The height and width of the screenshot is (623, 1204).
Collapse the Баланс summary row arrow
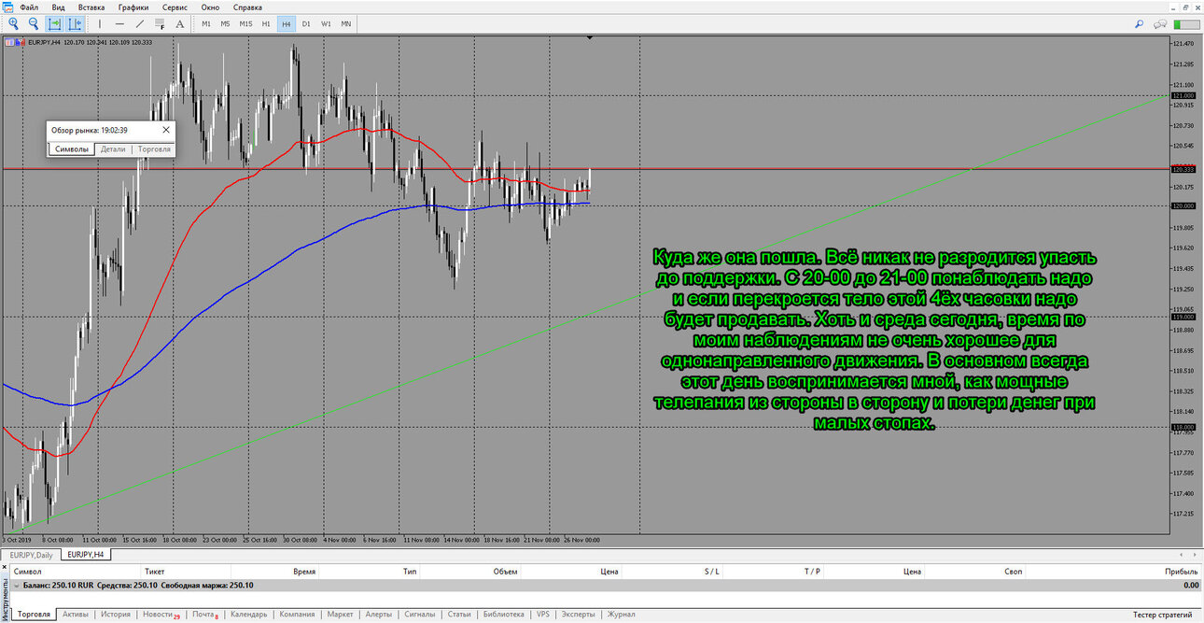[x=16, y=585]
